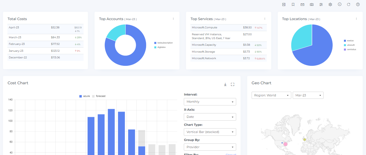
Task: Open the Interval dropdown showing Monthly
Action: (210, 102)
